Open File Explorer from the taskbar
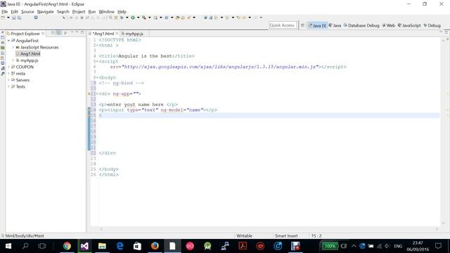The image size is (450, 253). coord(102,246)
